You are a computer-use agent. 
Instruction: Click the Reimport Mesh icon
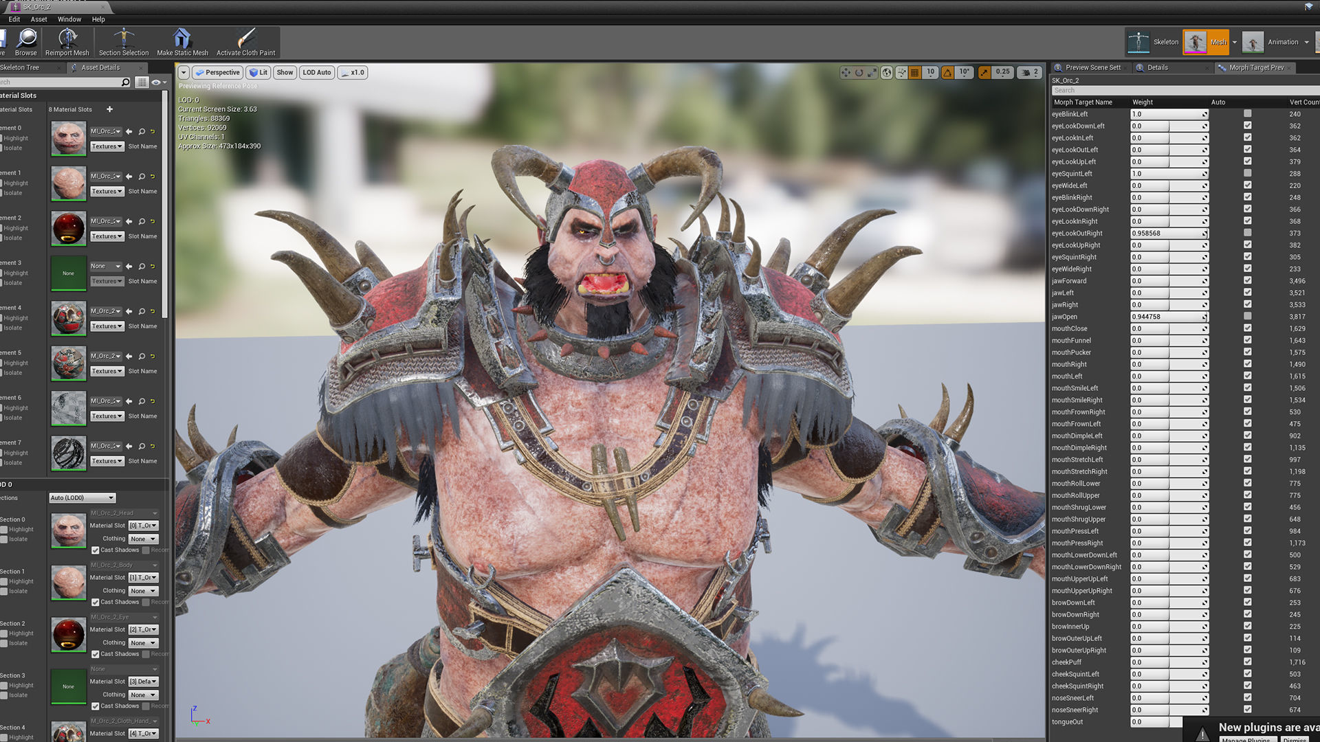point(67,42)
